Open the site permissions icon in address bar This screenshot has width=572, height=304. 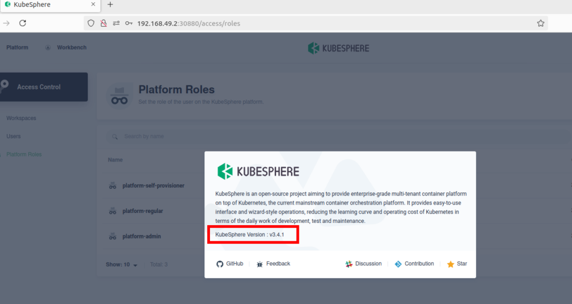[116, 23]
